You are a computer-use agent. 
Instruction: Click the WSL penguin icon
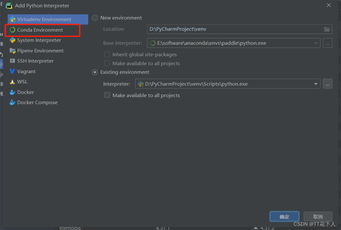[x=12, y=82]
